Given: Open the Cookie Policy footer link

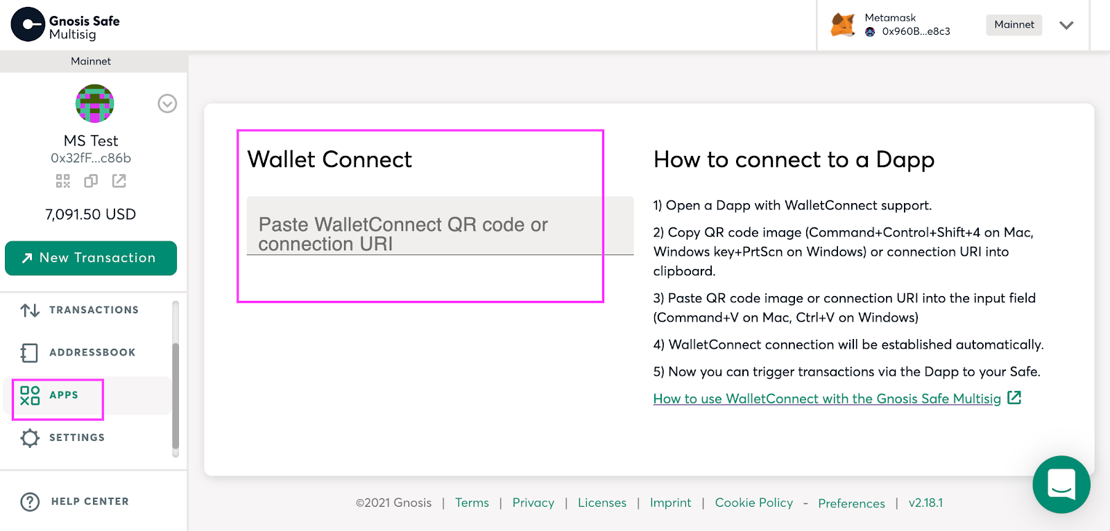Looking at the screenshot, I should pos(754,503).
